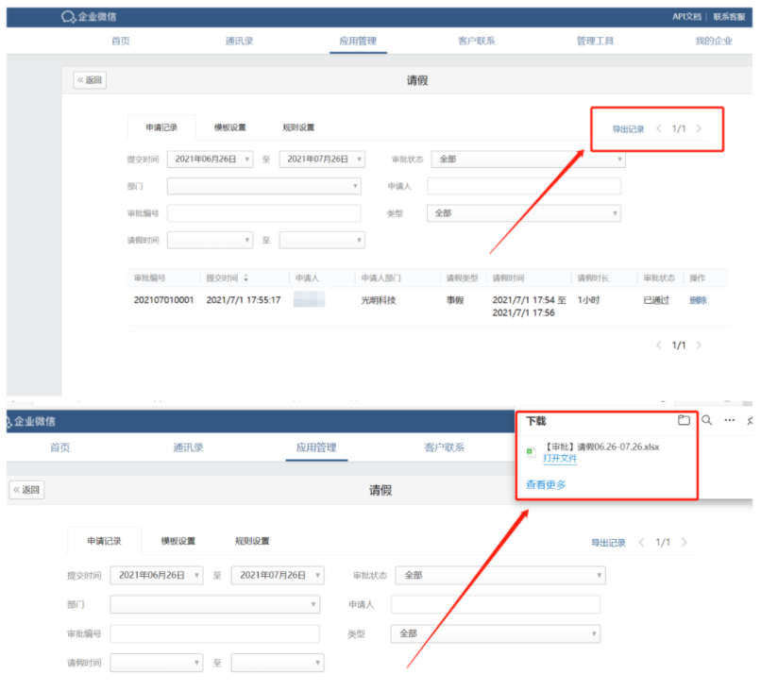
Task: Click next page arrow below the records table
Action: tap(699, 345)
